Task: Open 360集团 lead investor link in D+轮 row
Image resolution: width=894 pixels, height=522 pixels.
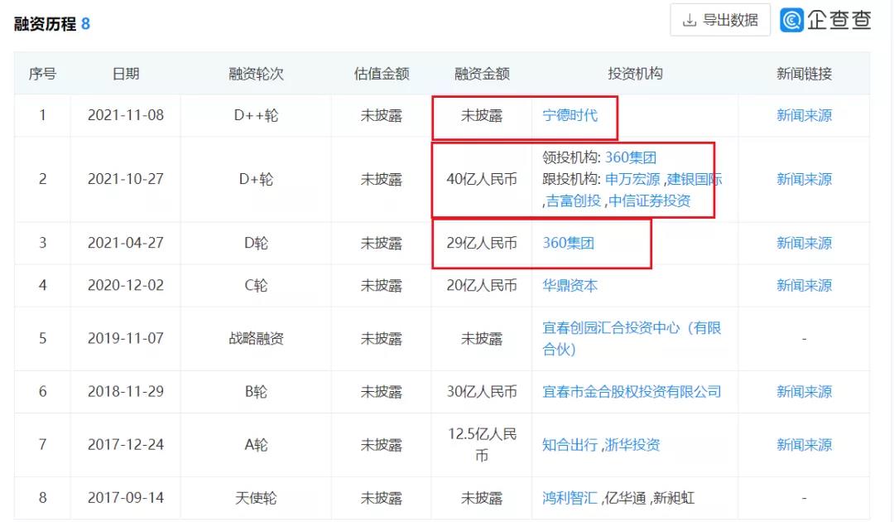Action: click(631, 157)
